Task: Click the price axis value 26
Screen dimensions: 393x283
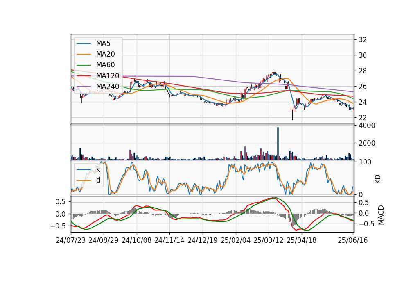Action: click(x=362, y=87)
